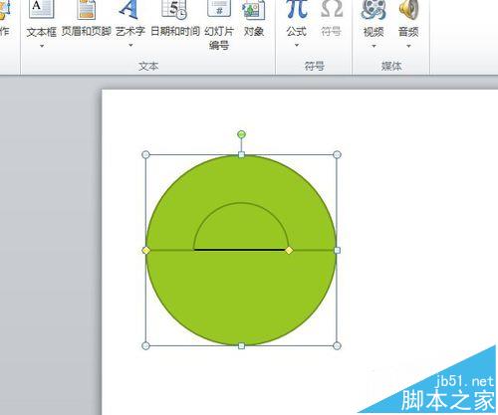Click the green rotation handle above shape
498x415 pixels.
241,134
